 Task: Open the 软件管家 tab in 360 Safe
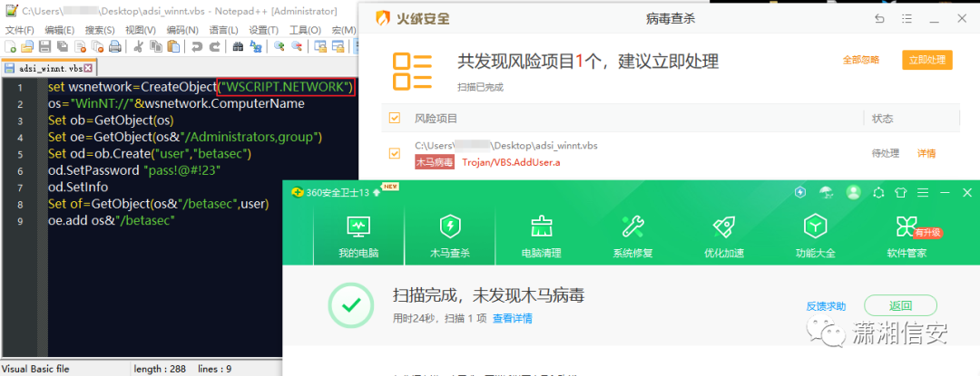click(x=906, y=236)
